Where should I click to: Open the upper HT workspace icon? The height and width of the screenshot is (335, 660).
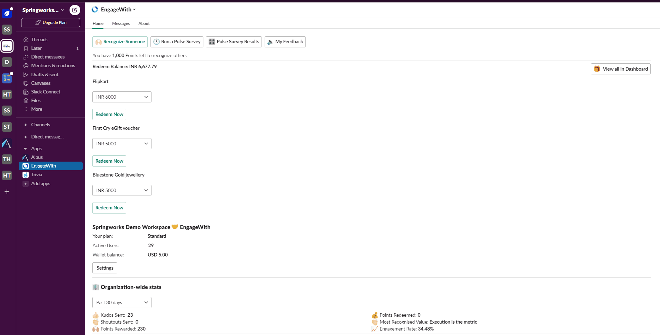click(x=7, y=94)
